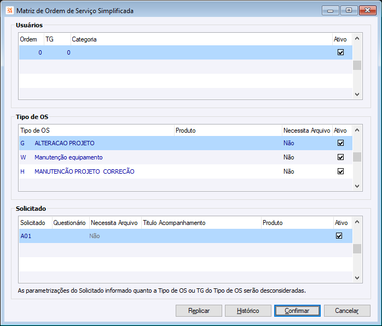Toggle Ativo for MANUTENCÃO PROJETO CORRECÃO
The width and height of the screenshot is (382, 326).
pyautogui.click(x=340, y=171)
